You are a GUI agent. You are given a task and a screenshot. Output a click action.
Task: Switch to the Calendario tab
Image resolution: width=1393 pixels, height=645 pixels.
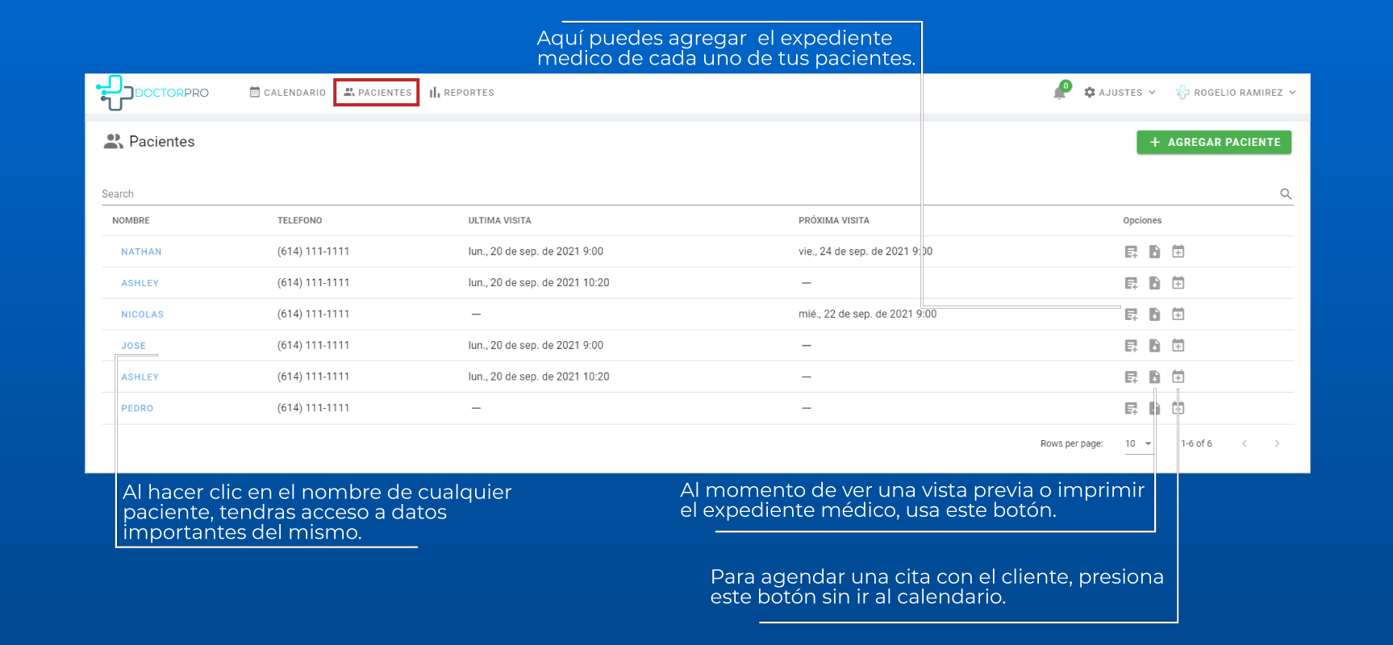point(288,93)
